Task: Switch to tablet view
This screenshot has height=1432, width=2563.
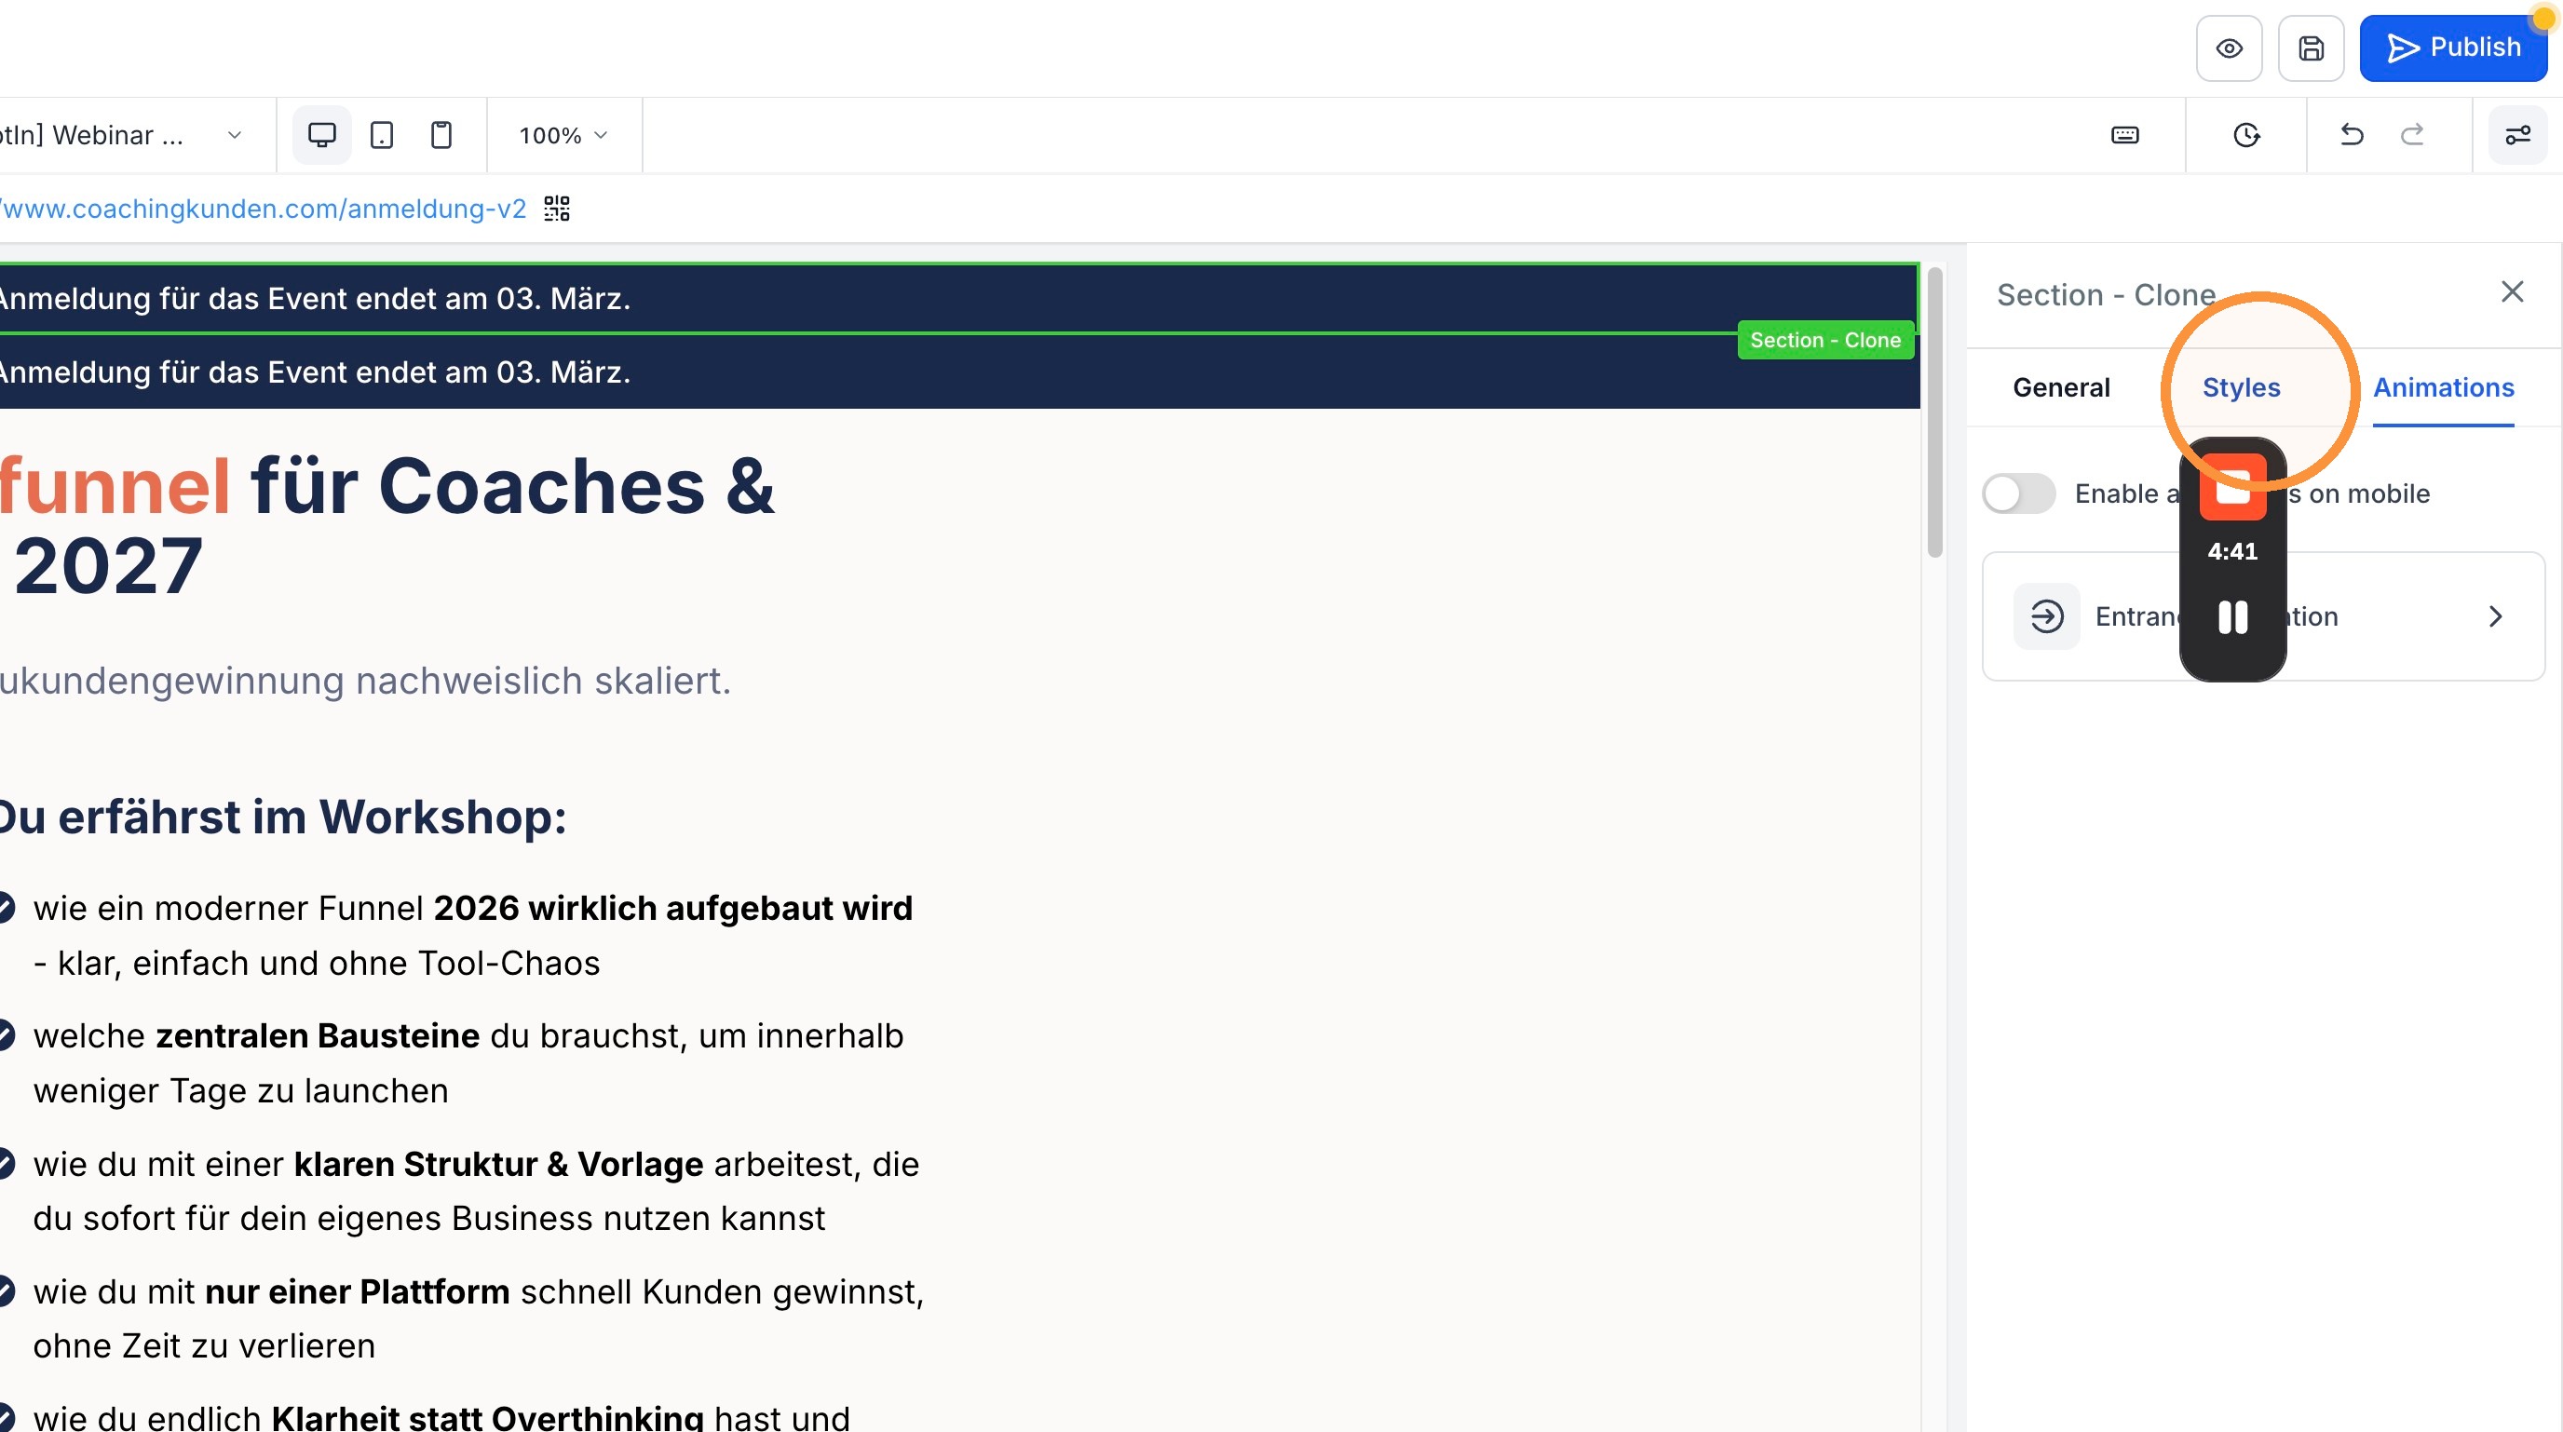Action: pos(381,134)
